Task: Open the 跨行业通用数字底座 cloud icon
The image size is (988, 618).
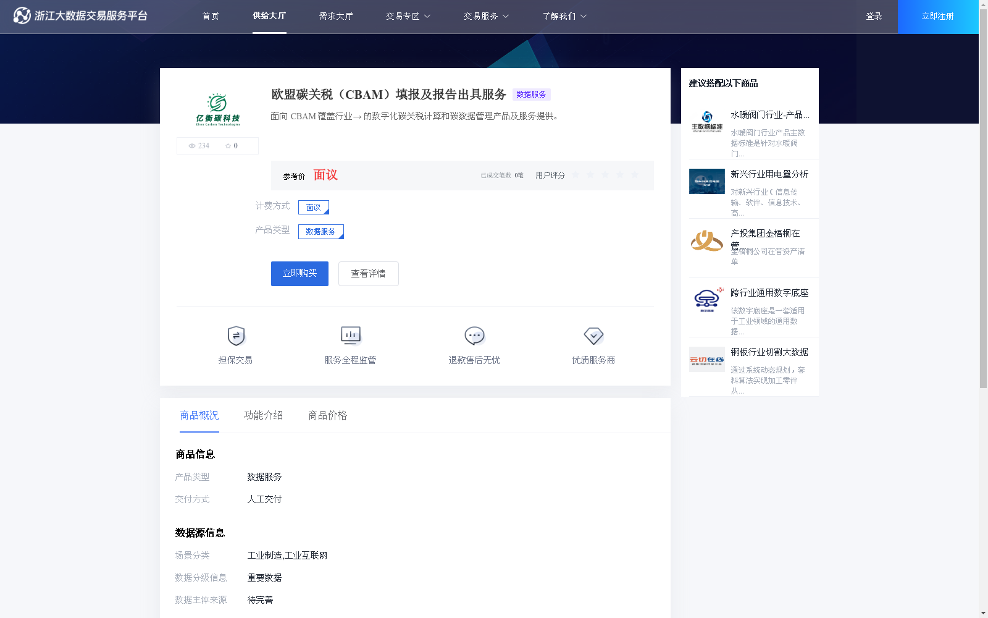Action: pos(707,300)
